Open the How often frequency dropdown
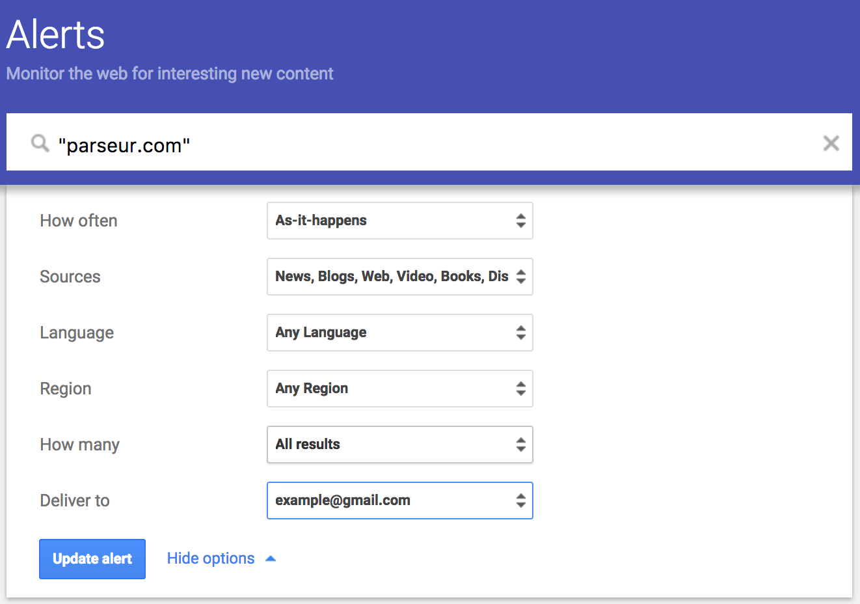This screenshot has height=604, width=860. 390,221
